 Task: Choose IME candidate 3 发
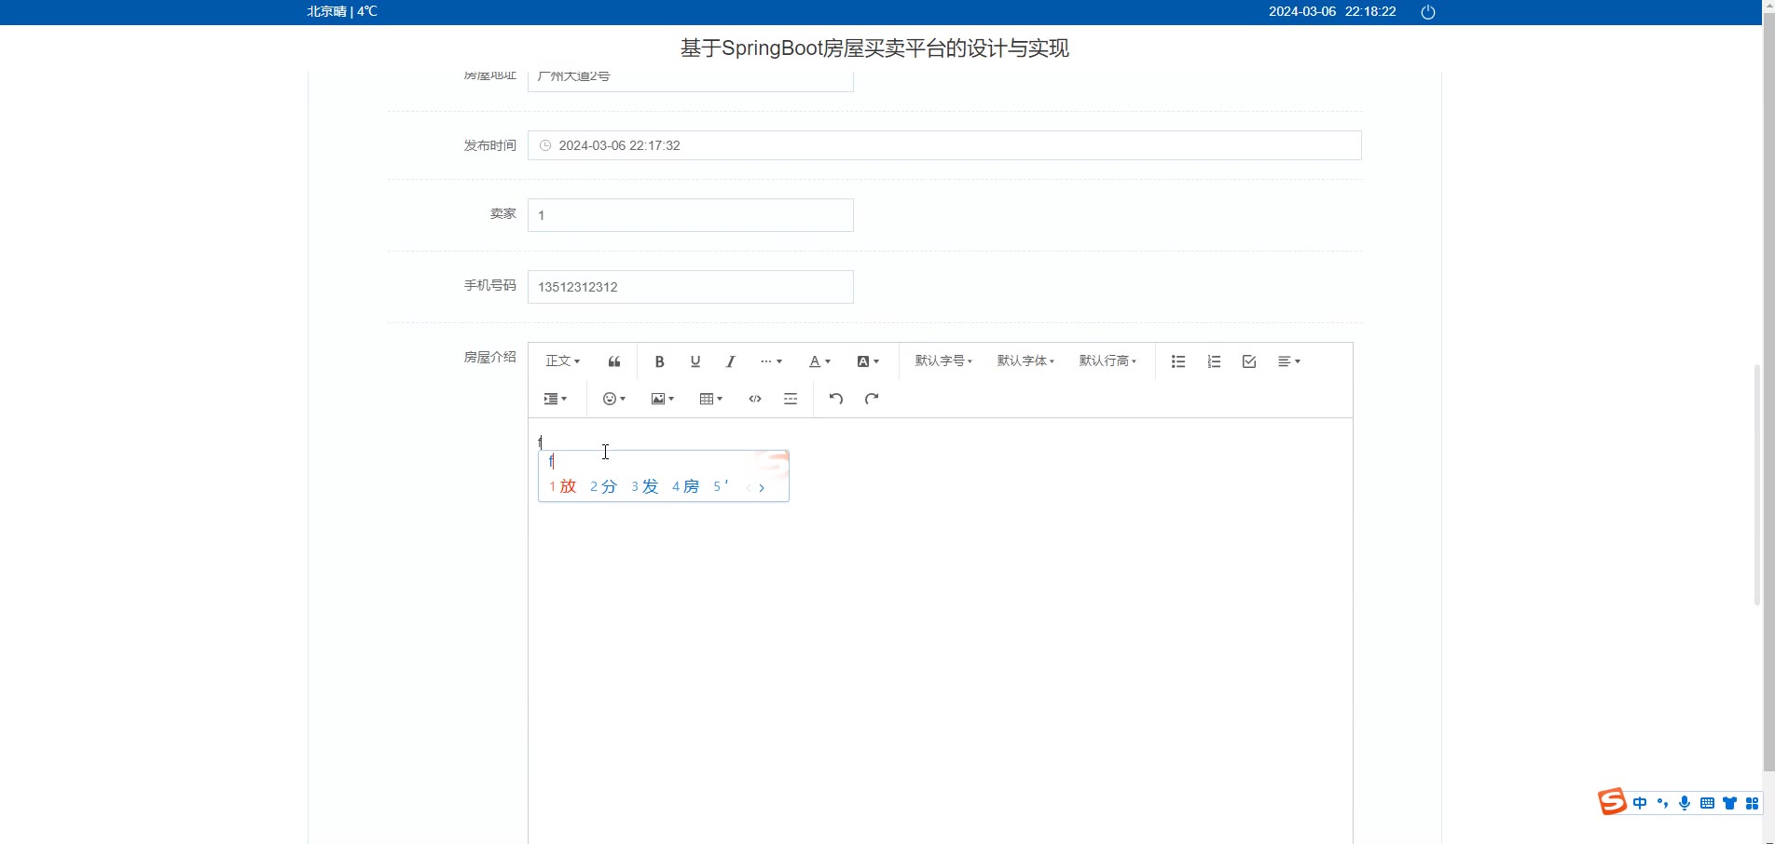click(x=645, y=486)
